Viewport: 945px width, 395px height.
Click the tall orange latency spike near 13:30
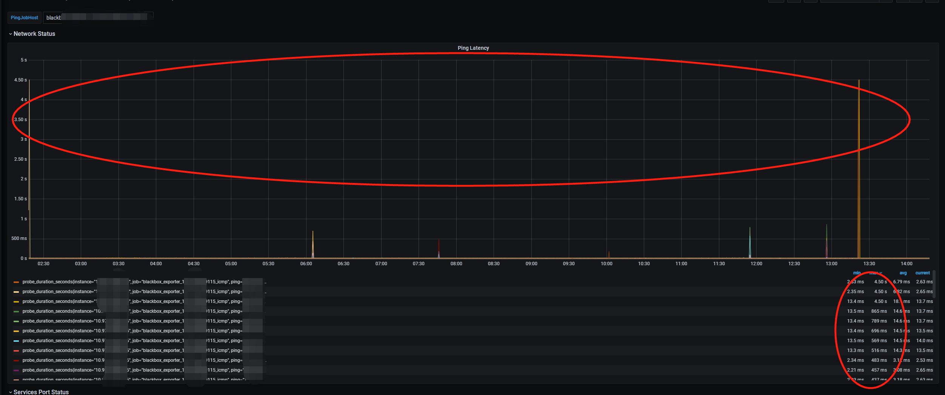point(859,170)
